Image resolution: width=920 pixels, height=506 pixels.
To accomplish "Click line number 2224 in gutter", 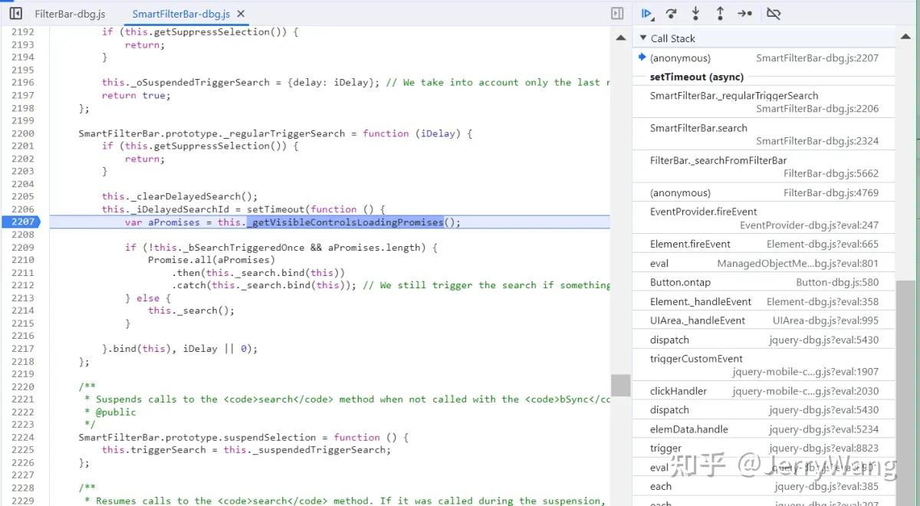I will coord(23,437).
